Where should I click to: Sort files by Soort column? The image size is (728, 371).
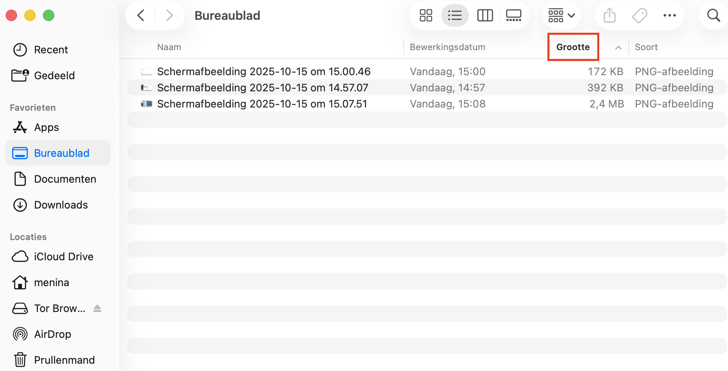646,47
